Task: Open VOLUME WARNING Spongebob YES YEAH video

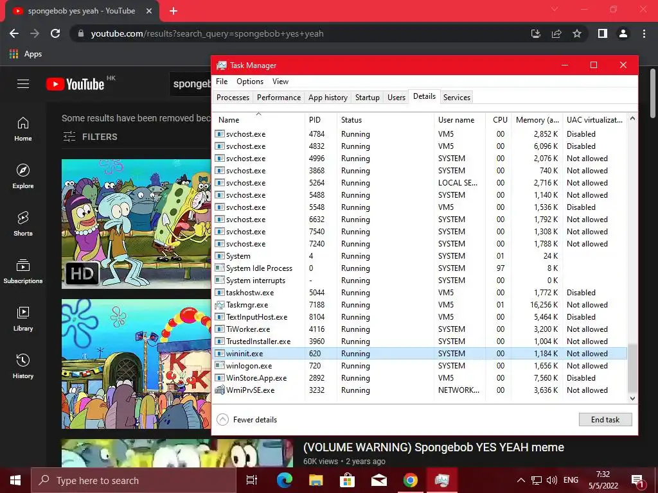Action: point(434,447)
